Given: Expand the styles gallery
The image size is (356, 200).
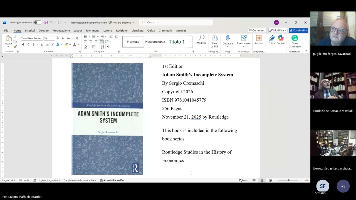Looking at the screenshot, I should (190, 42).
